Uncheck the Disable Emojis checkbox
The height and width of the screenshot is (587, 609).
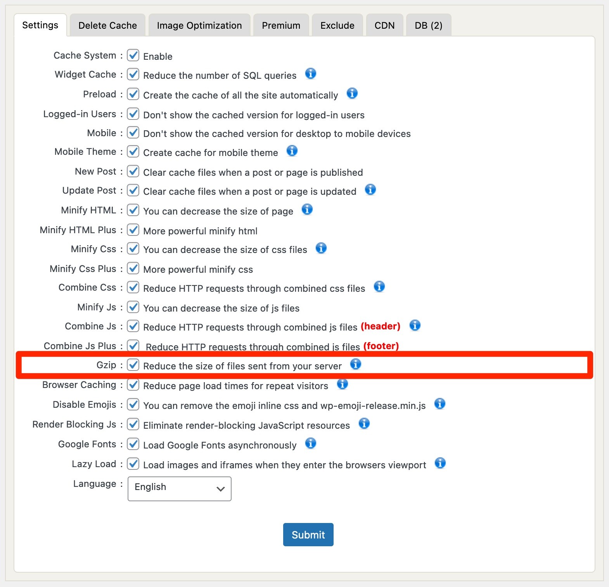[133, 404]
